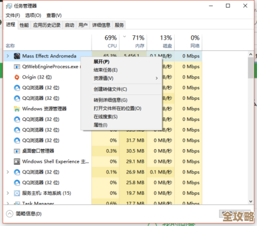Image resolution: width=257 pixels, height=226 pixels.
Task: Click QQ浏览器 icon in the 26.9 MB row
Action: [17, 172]
